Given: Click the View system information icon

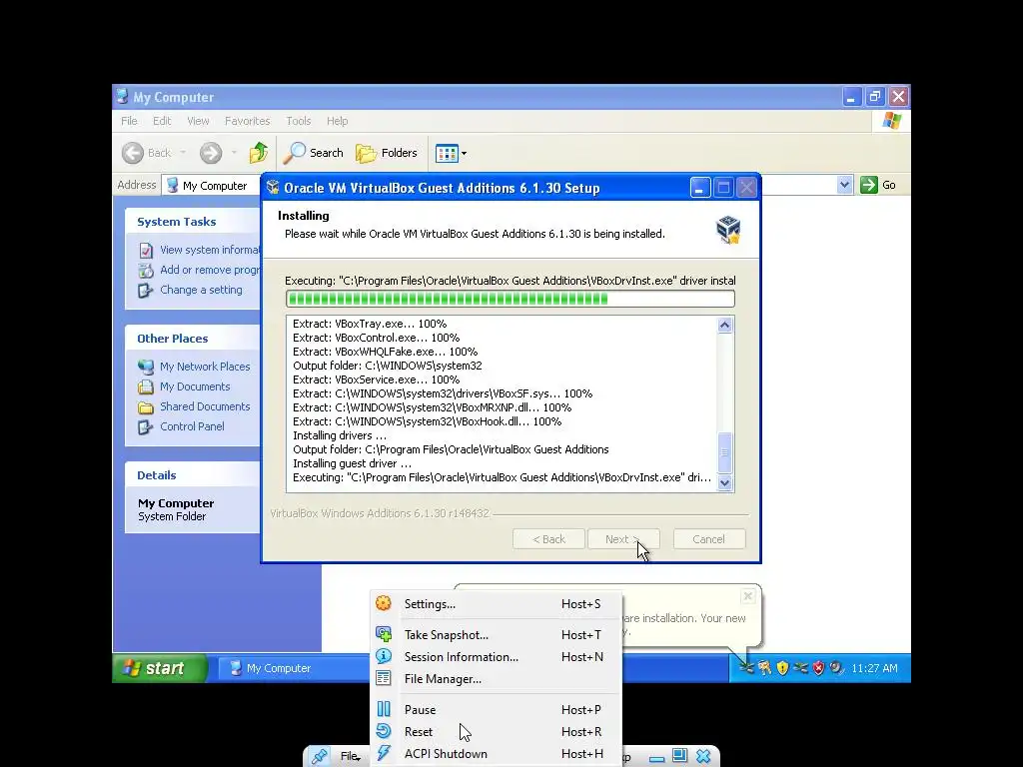Looking at the screenshot, I should pos(146,251).
